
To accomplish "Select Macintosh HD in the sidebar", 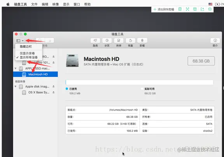I will click(x=35, y=74).
